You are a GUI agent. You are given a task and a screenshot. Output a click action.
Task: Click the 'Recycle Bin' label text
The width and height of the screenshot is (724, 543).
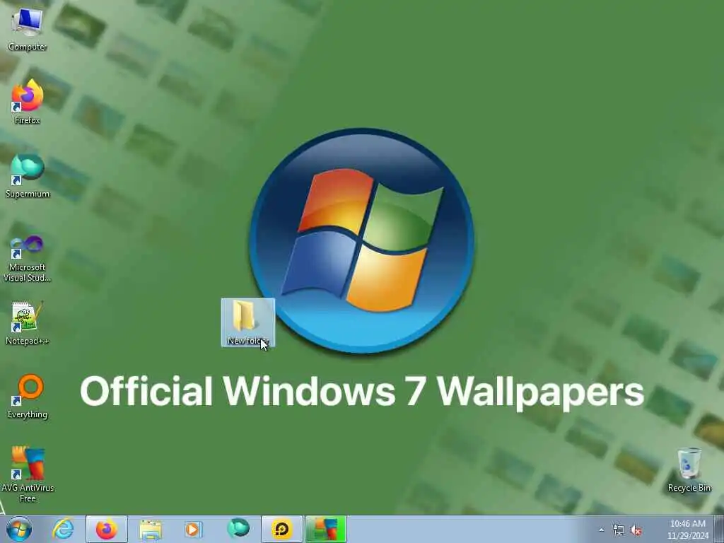689,488
